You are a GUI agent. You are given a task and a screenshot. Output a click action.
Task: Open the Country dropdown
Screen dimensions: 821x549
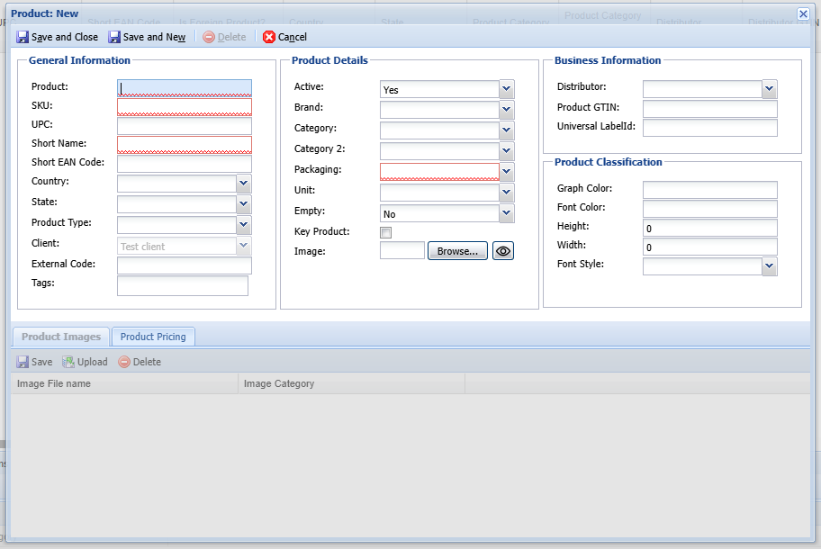(x=243, y=183)
